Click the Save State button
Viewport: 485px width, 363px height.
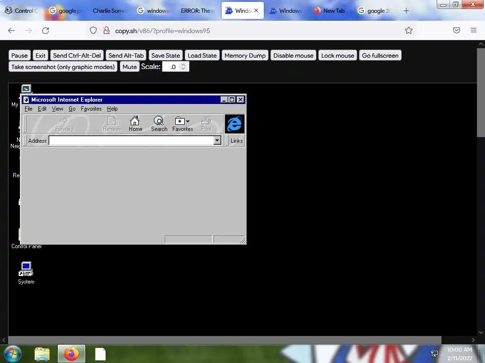(x=165, y=56)
